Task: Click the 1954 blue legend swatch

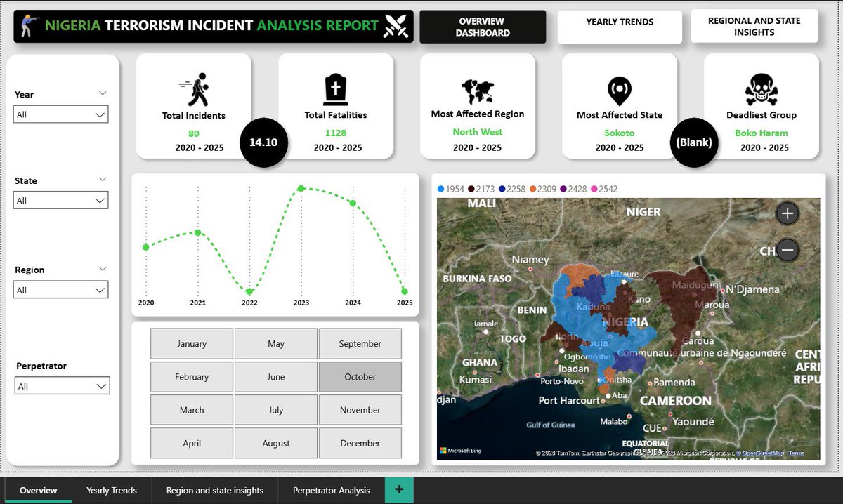Action: [x=440, y=189]
